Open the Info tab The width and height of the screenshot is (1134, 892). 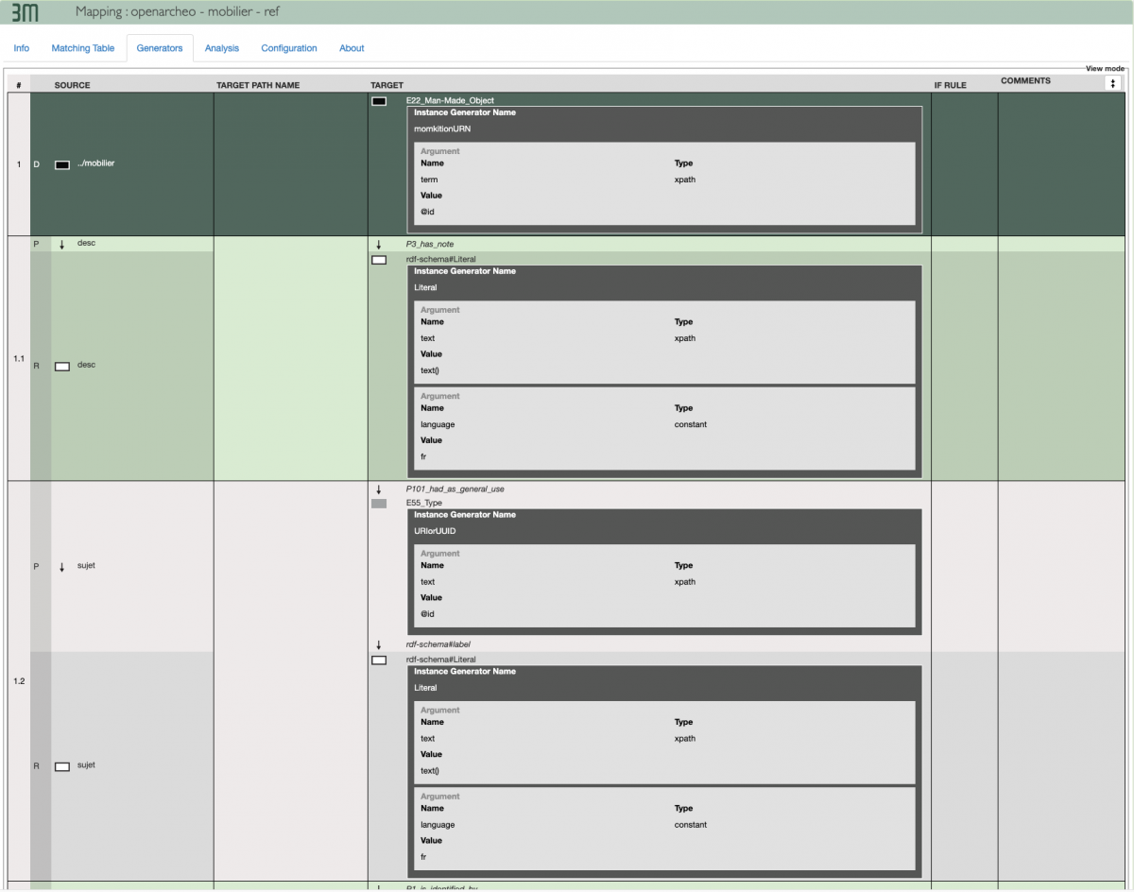(x=22, y=48)
